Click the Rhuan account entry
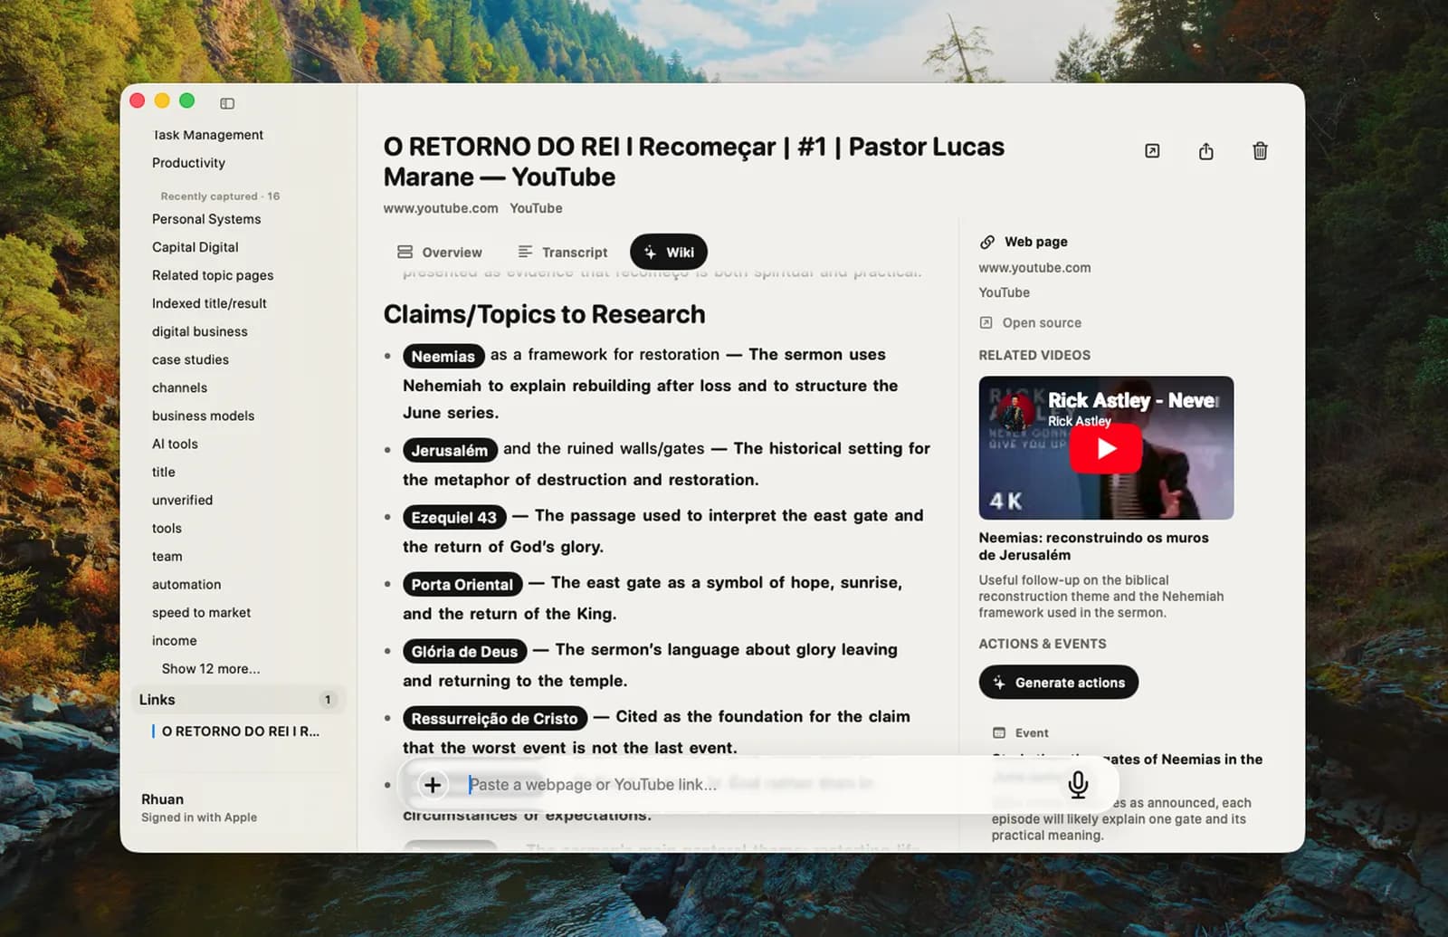The height and width of the screenshot is (937, 1448). [x=199, y=808]
